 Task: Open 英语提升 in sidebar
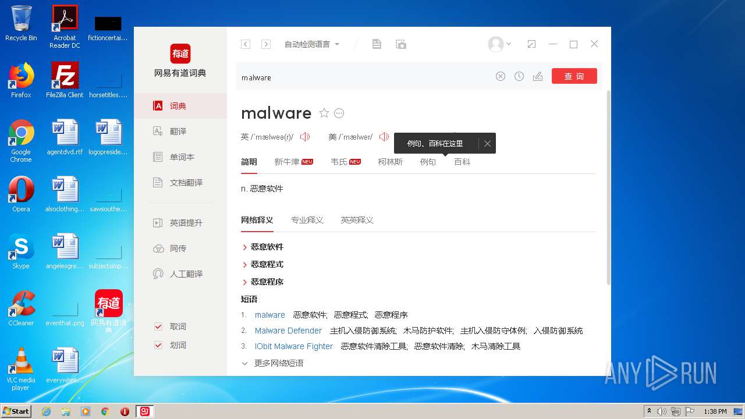point(180,223)
